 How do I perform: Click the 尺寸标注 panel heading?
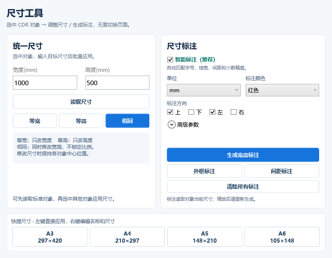182,46
